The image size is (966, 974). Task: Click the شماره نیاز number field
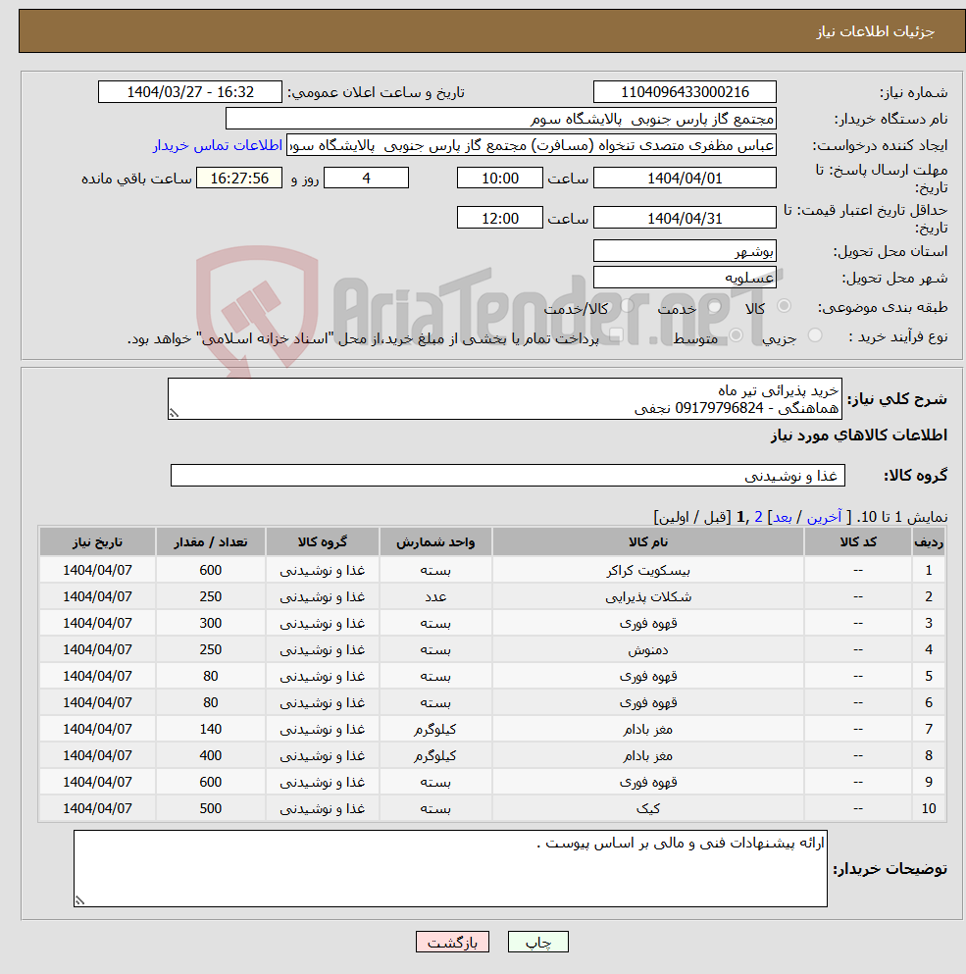[x=684, y=91]
